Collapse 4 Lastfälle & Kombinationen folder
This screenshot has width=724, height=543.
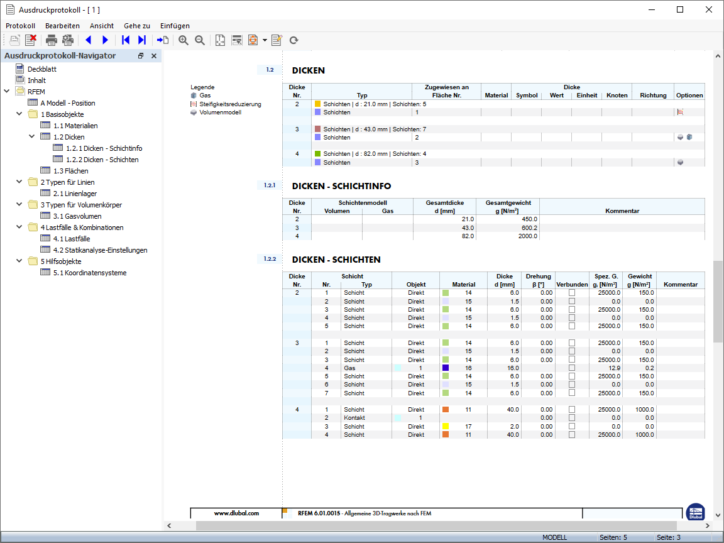[19, 227]
